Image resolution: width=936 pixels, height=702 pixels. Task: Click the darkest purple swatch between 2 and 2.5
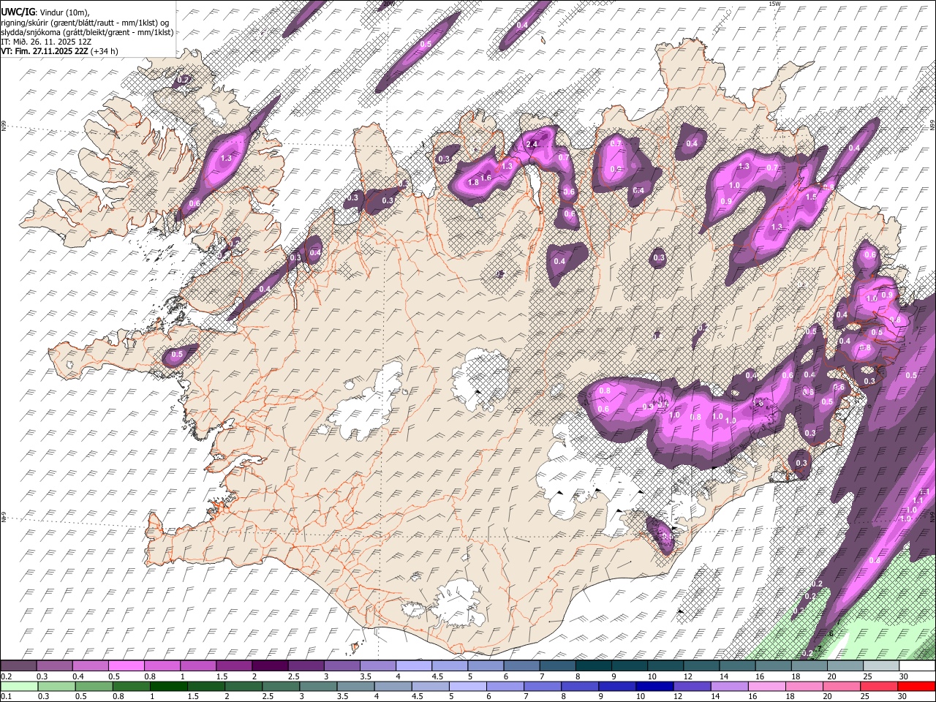point(269,666)
